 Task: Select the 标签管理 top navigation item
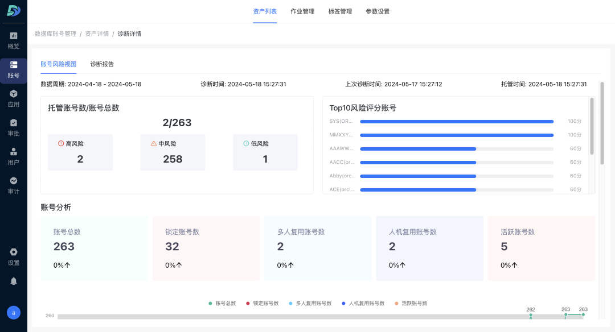coord(340,11)
